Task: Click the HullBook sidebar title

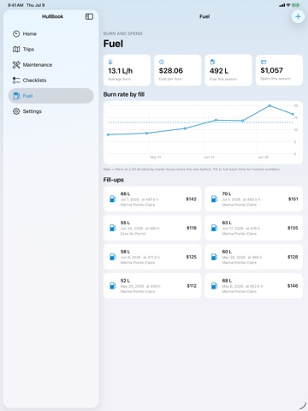Action: click(52, 16)
